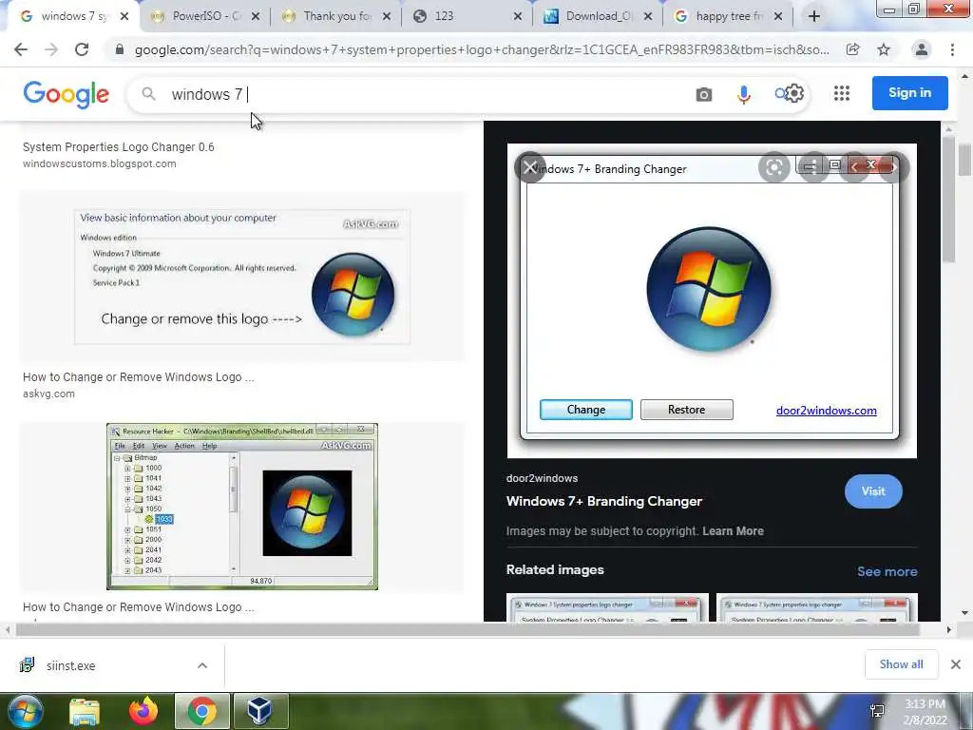Dismiss the downloads bar
This screenshot has width=973, height=730.
coord(956,664)
